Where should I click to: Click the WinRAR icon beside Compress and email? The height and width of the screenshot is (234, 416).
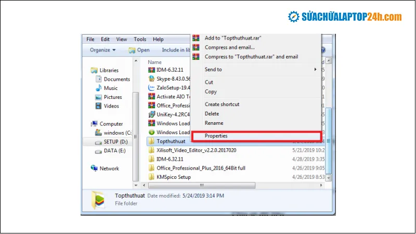[x=196, y=47]
